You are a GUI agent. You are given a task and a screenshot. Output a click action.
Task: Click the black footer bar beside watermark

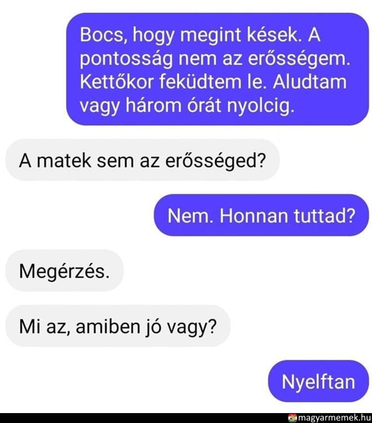(143, 418)
